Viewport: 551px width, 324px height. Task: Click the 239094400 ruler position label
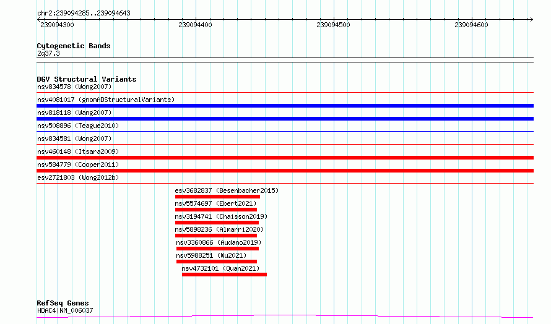pyautogui.click(x=196, y=25)
